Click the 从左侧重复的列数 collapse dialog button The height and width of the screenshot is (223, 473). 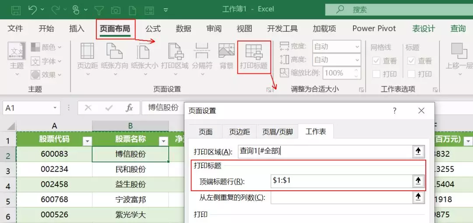click(418, 197)
